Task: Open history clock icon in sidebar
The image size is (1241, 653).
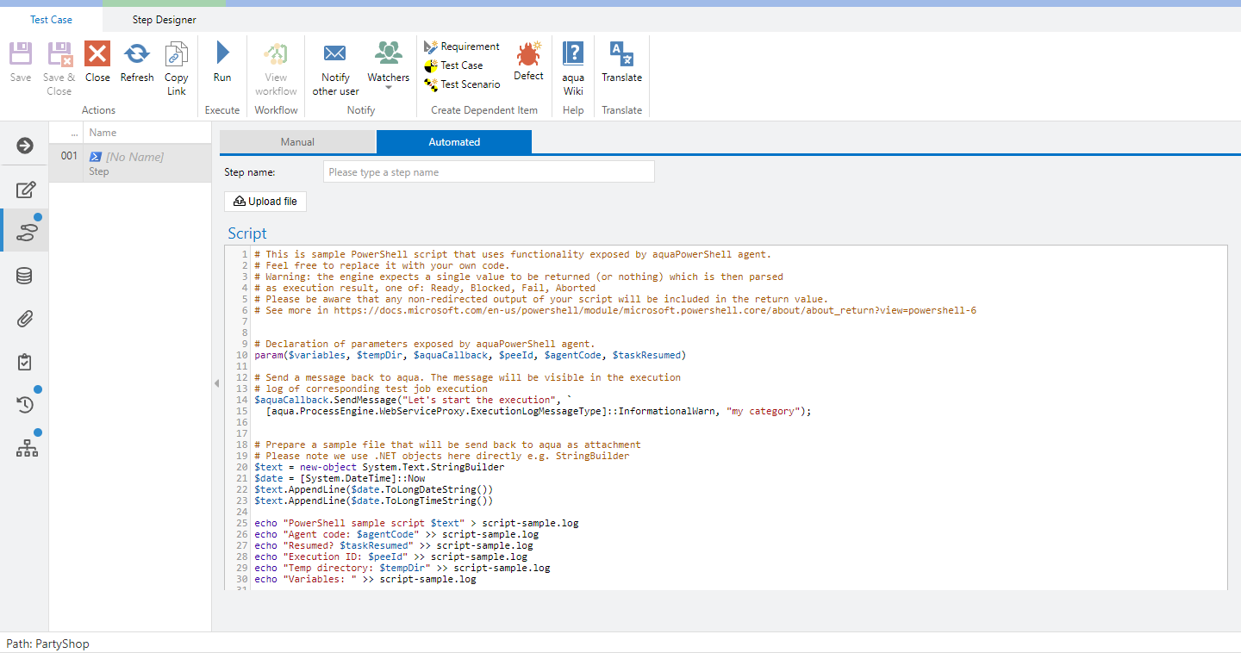Action: (x=25, y=405)
